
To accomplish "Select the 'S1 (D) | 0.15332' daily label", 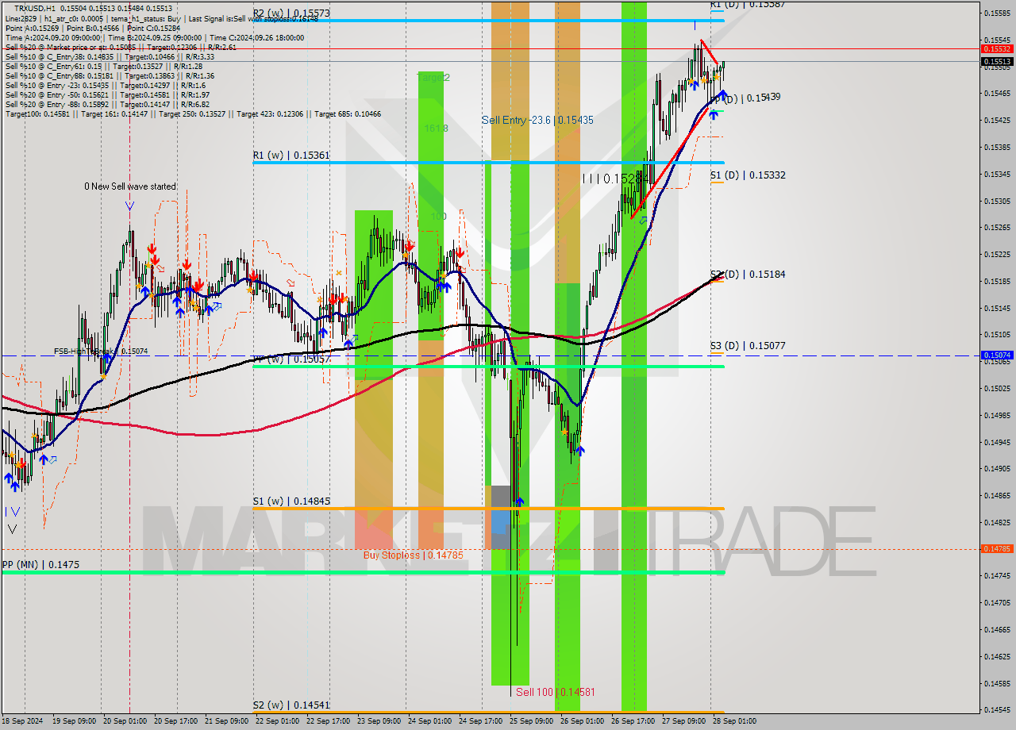I will pos(748,175).
